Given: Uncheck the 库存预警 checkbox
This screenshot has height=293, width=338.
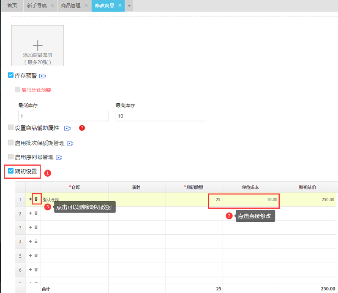Looking at the screenshot, I should coord(11,75).
